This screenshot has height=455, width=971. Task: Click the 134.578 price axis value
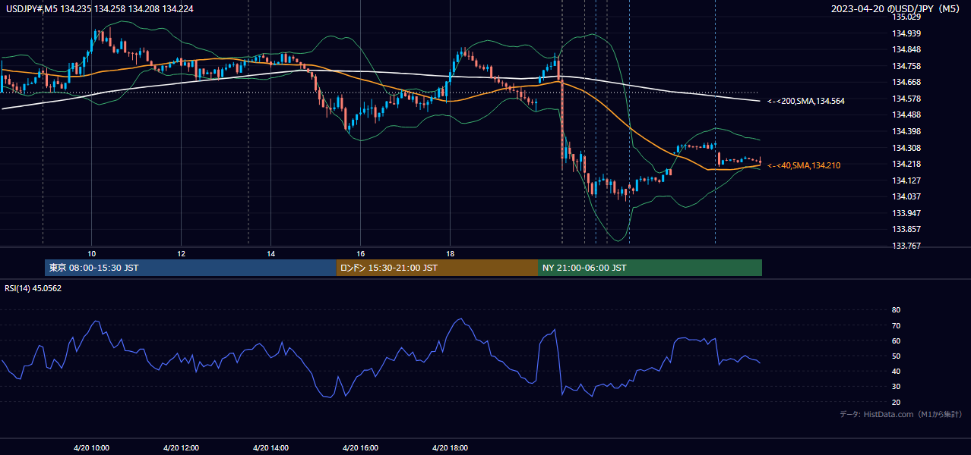click(x=906, y=99)
